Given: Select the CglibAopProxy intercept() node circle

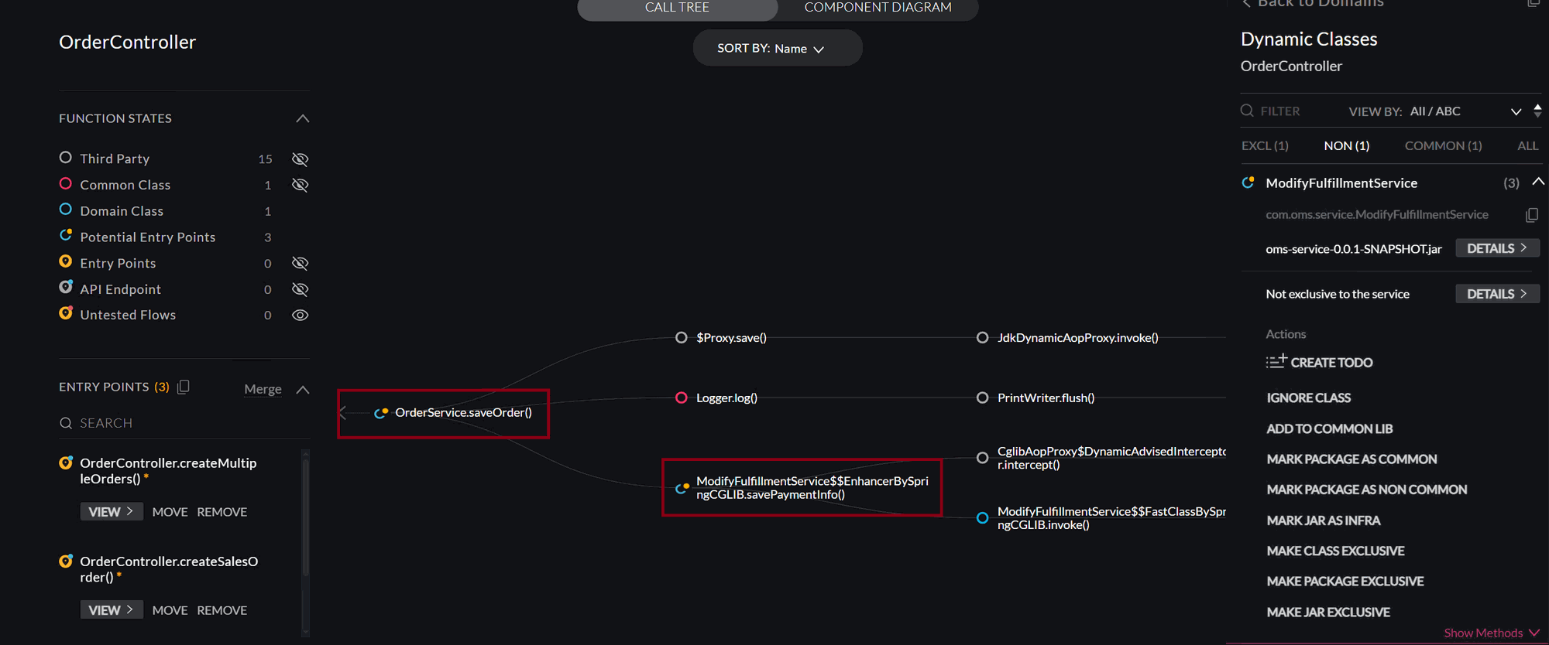Looking at the screenshot, I should [982, 458].
